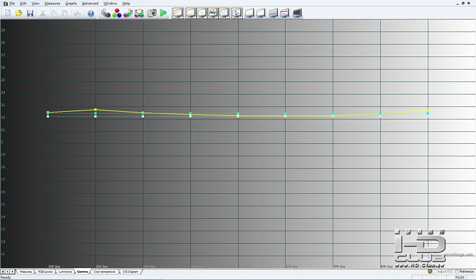Toggle the second monitor graph view button
This screenshot has width=476, height=280.
190,13
